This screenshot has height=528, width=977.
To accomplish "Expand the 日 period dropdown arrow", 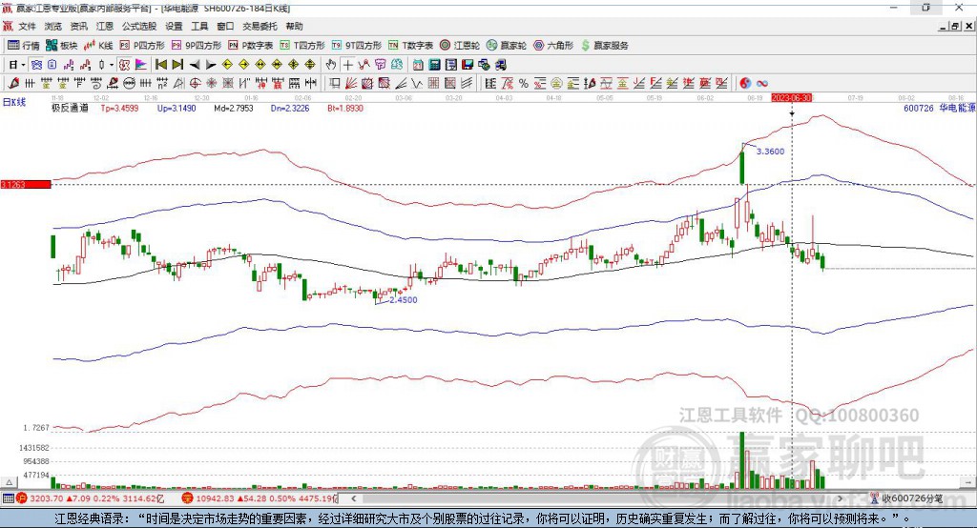I will [23, 64].
